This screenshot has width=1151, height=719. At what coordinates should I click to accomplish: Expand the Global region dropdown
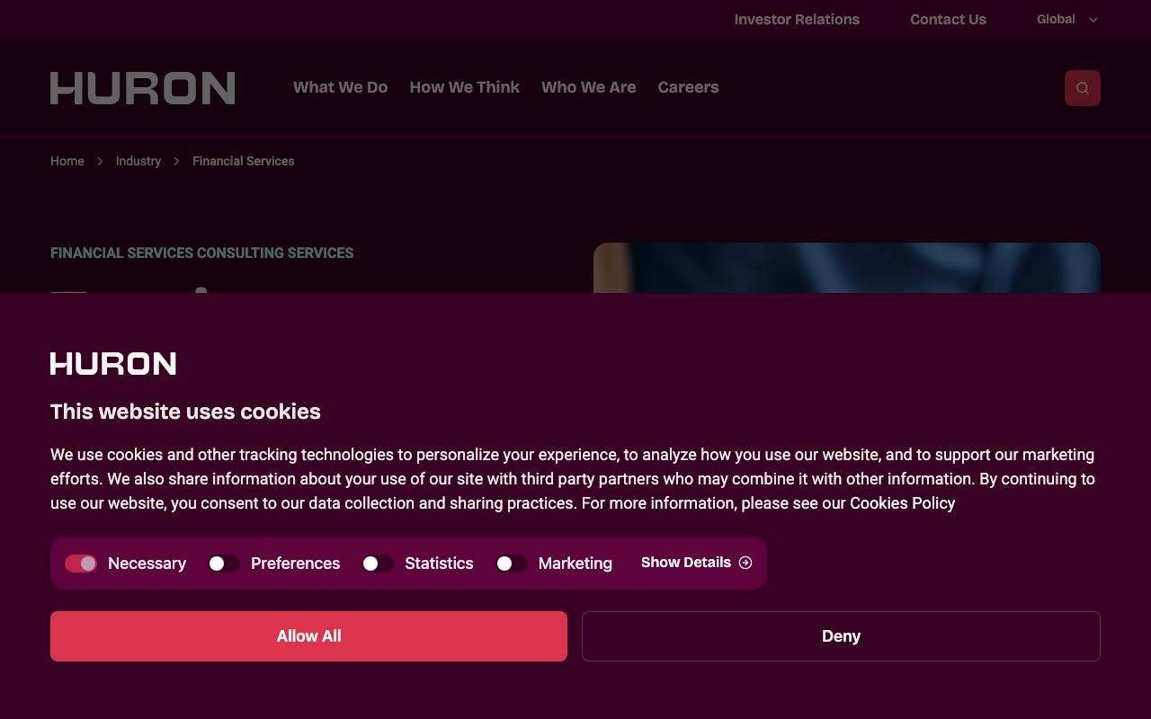tap(1067, 19)
